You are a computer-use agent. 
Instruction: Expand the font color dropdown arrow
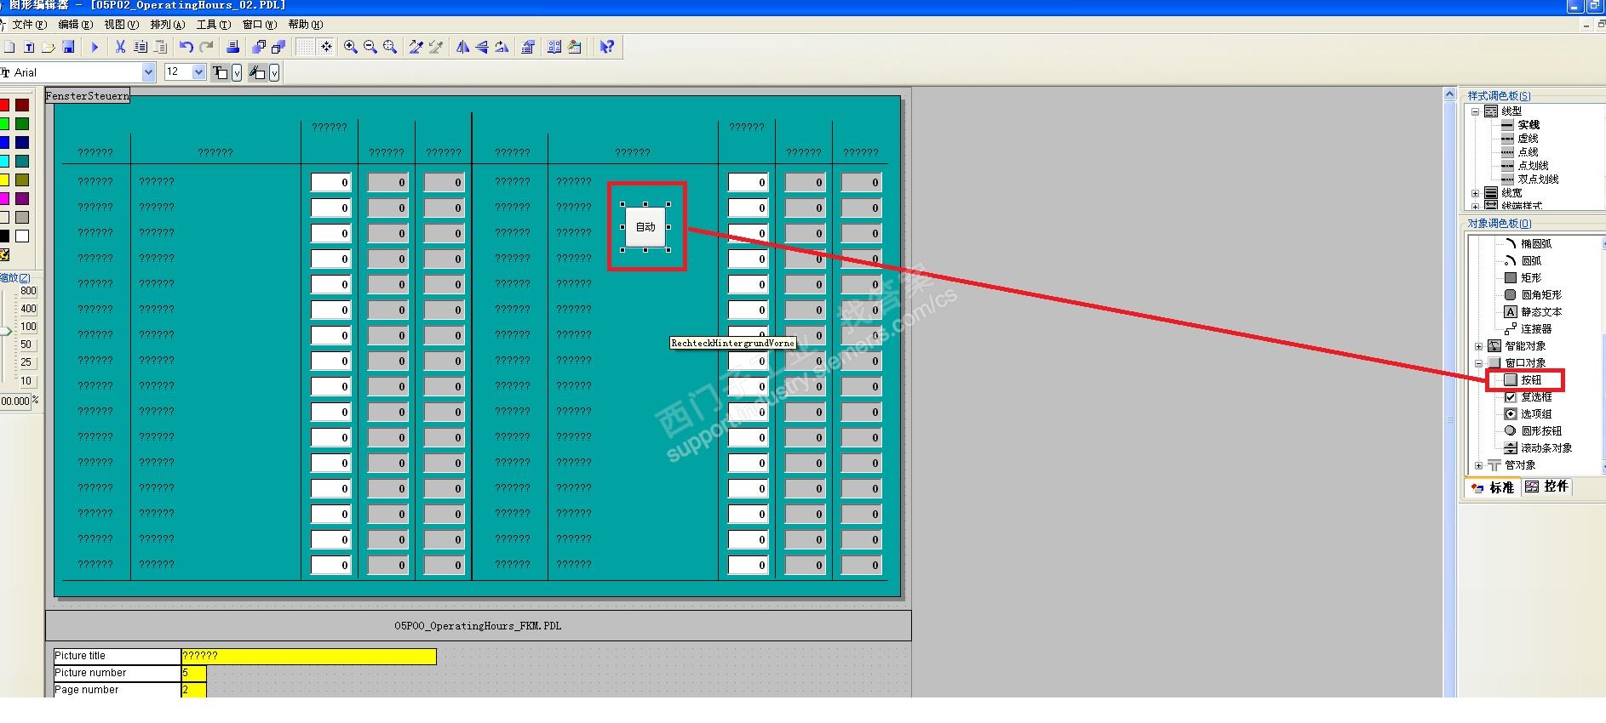pyautogui.click(x=237, y=73)
